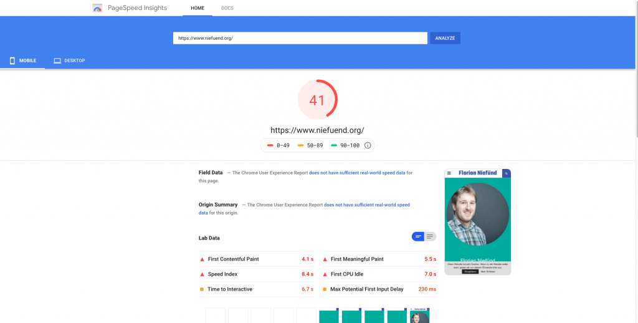Click search icon in site preview
This screenshot has width=638, height=323.
click(x=506, y=173)
